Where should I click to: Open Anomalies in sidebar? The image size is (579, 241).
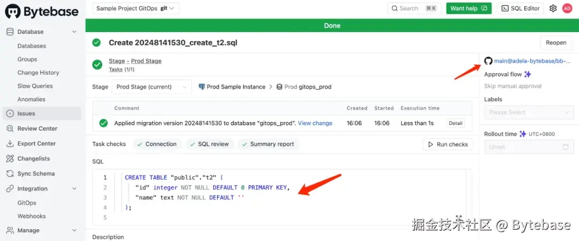[32, 99]
